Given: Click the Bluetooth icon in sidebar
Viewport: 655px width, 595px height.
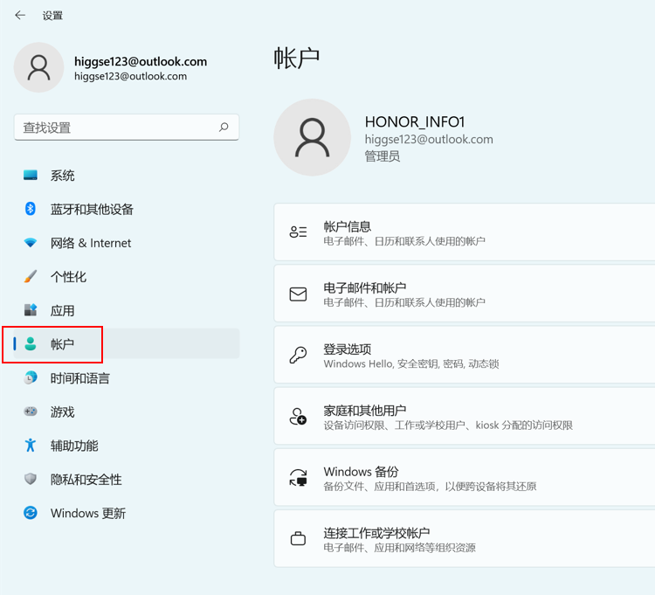Looking at the screenshot, I should pos(31,209).
